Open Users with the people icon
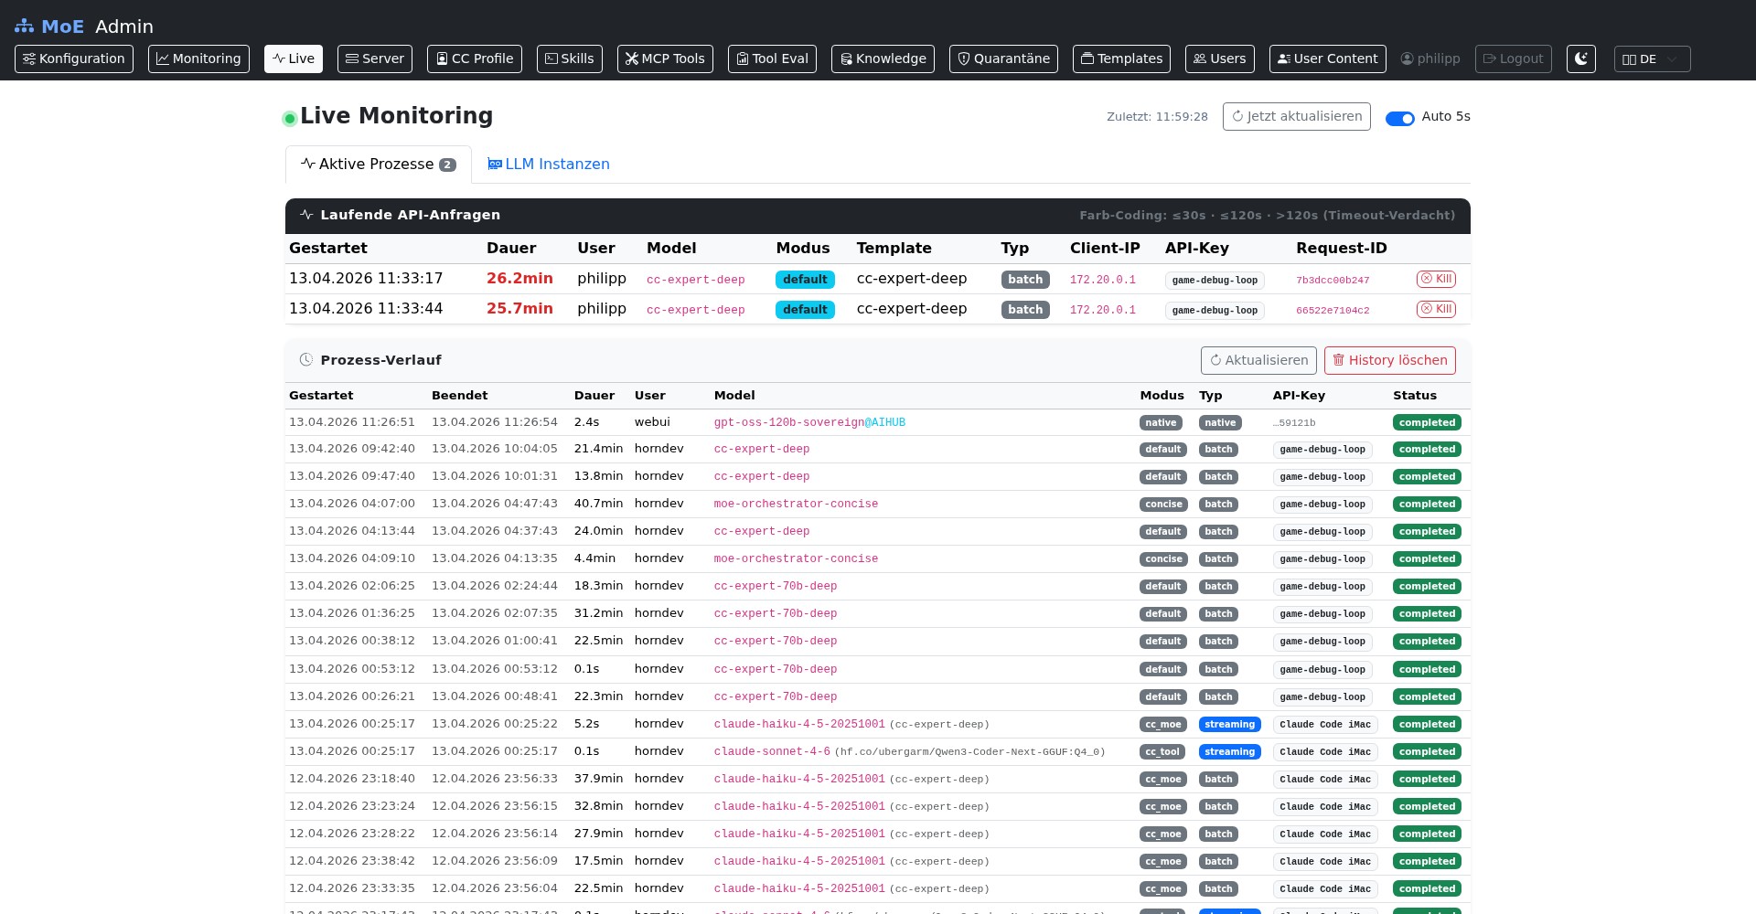Screen dimensions: 1756x914 1201,58
